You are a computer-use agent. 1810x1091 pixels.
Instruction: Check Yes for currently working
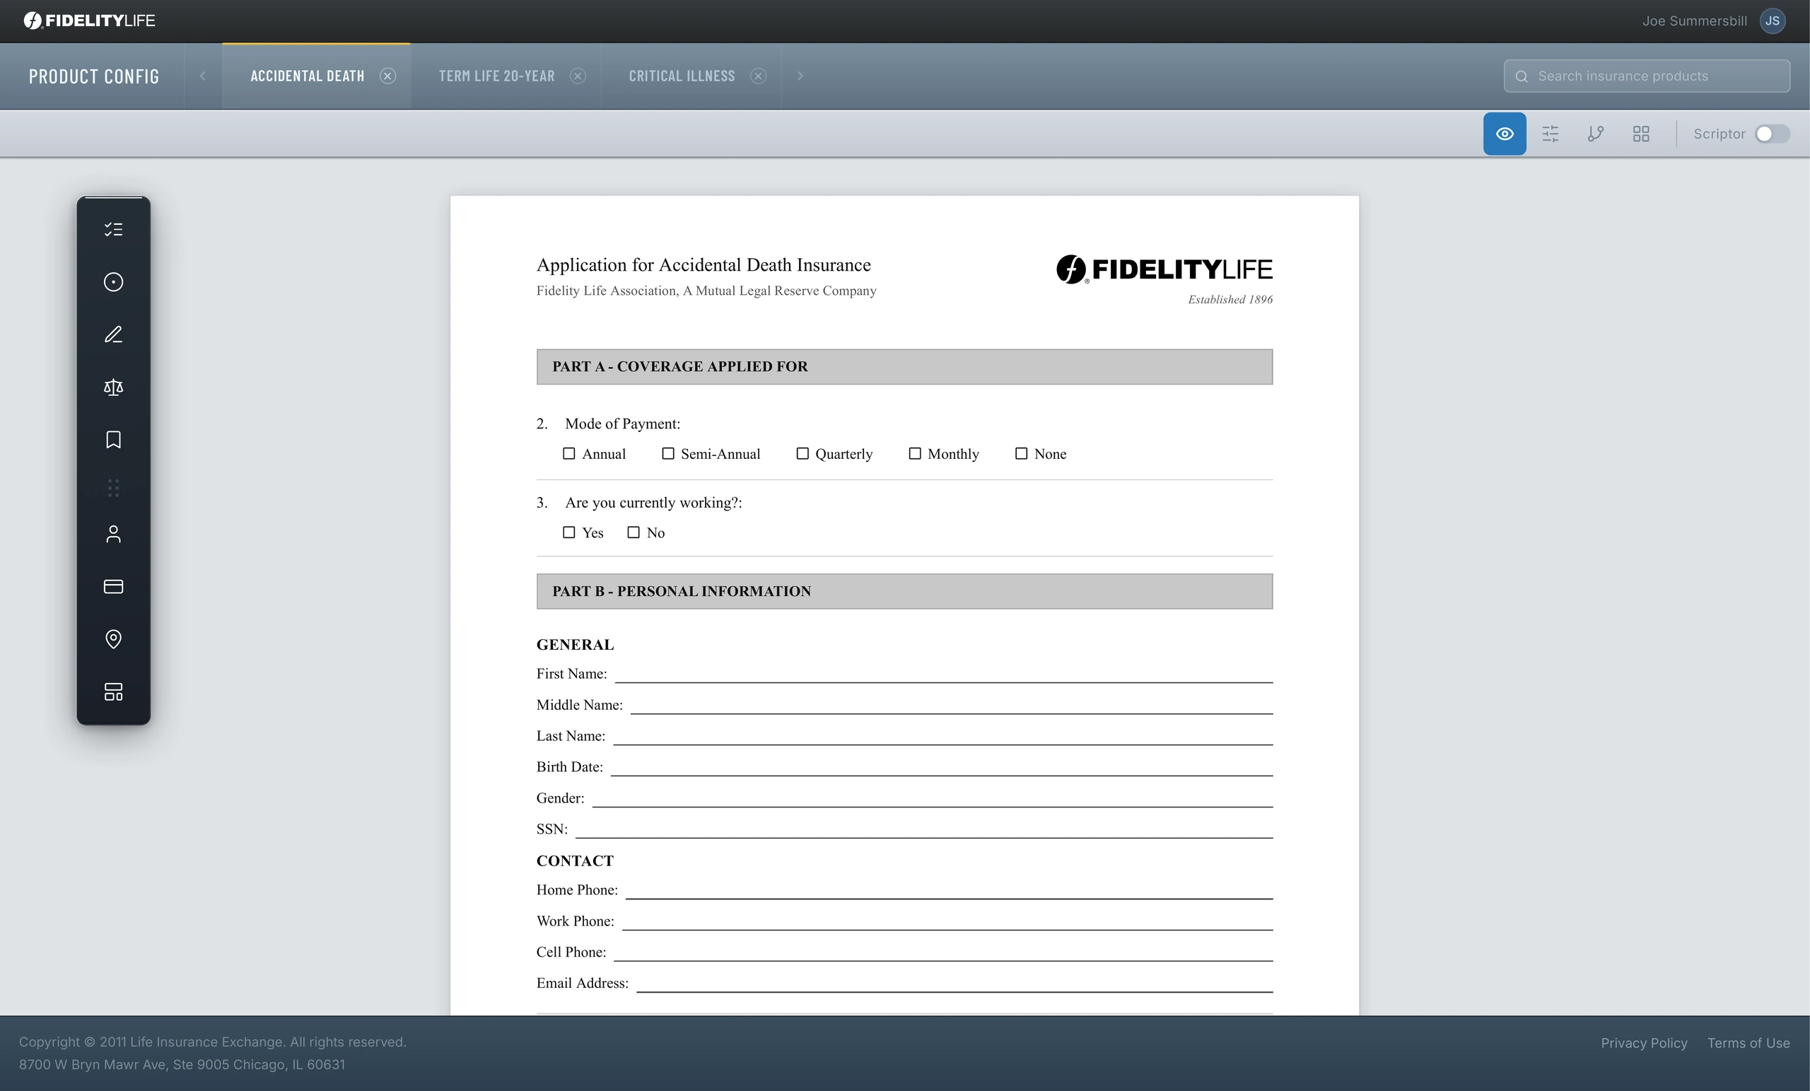568,532
